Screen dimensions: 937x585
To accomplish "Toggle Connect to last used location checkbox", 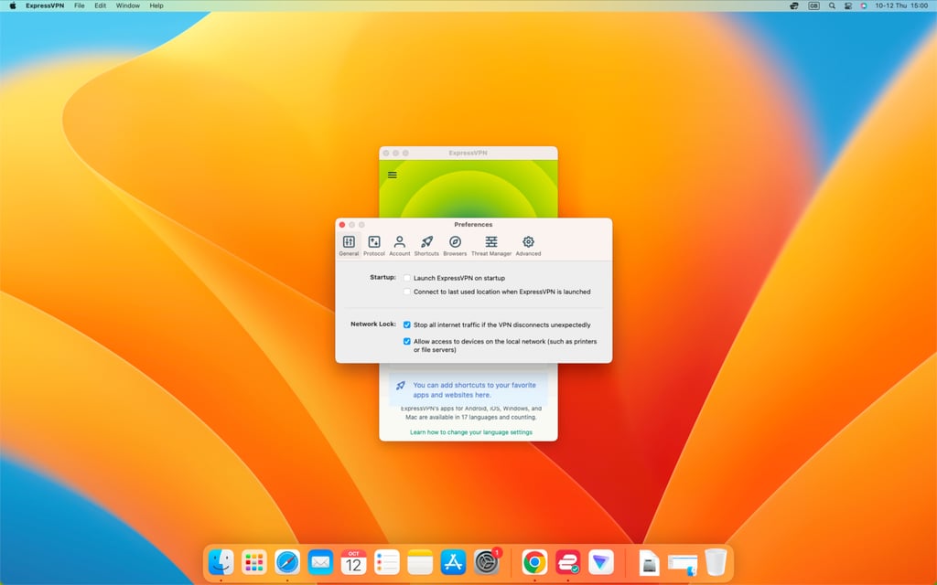I will pyautogui.click(x=407, y=292).
